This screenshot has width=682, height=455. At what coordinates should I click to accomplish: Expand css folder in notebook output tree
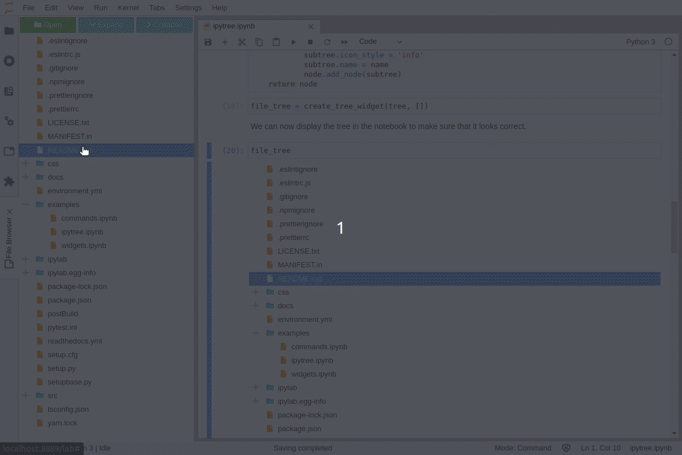pos(256,292)
